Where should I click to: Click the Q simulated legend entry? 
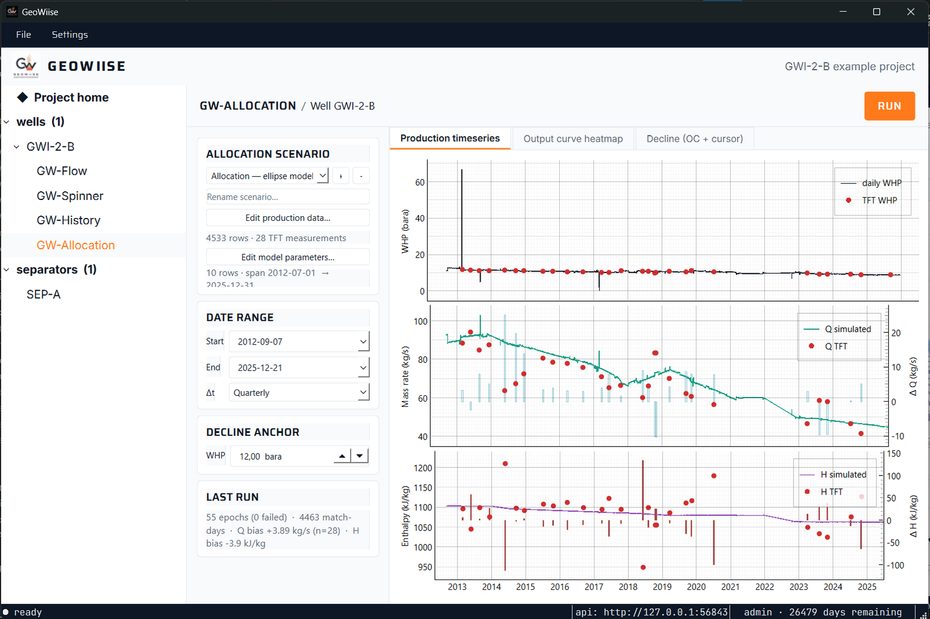[x=838, y=330]
